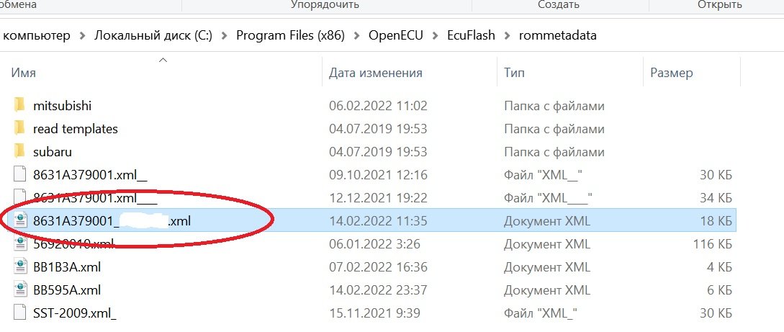Click the BB1B3A.xml document icon
The width and height of the screenshot is (784, 332).
tap(19, 266)
